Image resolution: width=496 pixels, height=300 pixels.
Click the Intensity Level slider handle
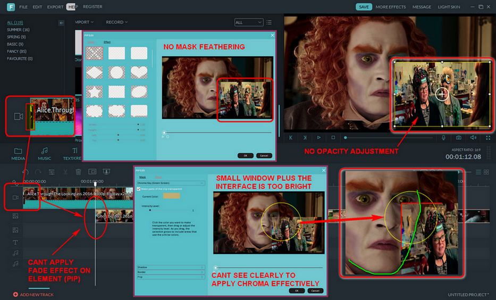(150, 210)
